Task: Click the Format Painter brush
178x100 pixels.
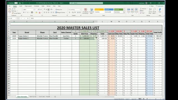Action: point(13,13)
